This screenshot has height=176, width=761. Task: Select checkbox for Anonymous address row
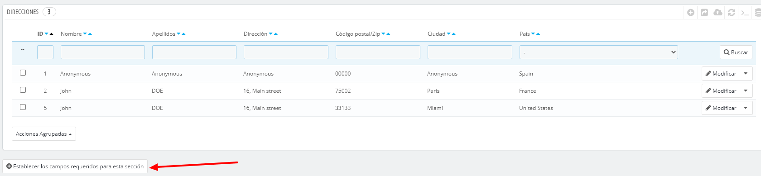(23, 72)
